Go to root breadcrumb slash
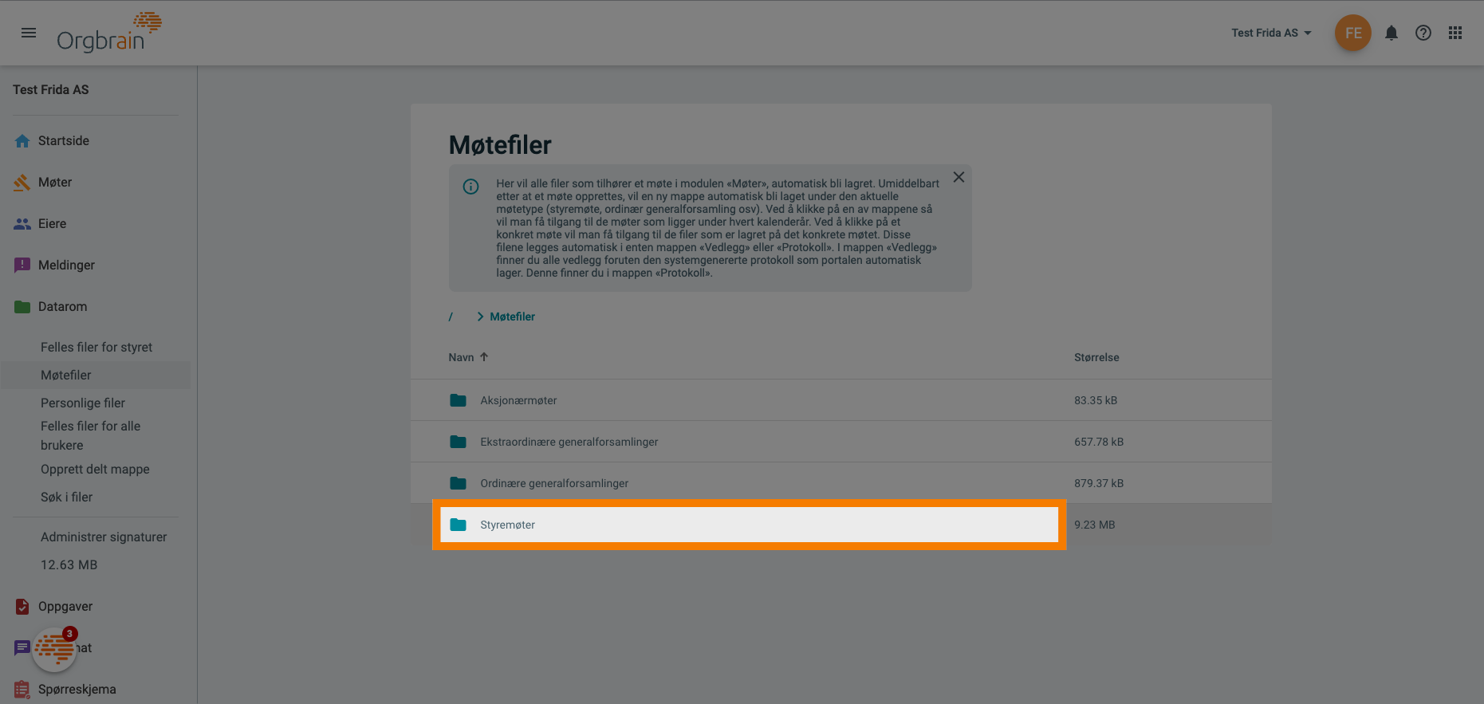This screenshot has width=1484, height=704. [x=451, y=317]
